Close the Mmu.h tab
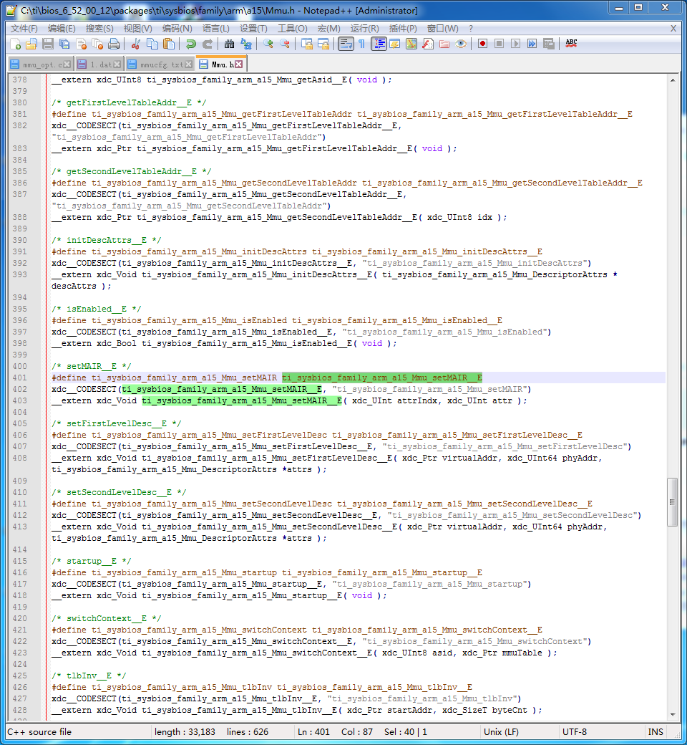 tap(239, 64)
